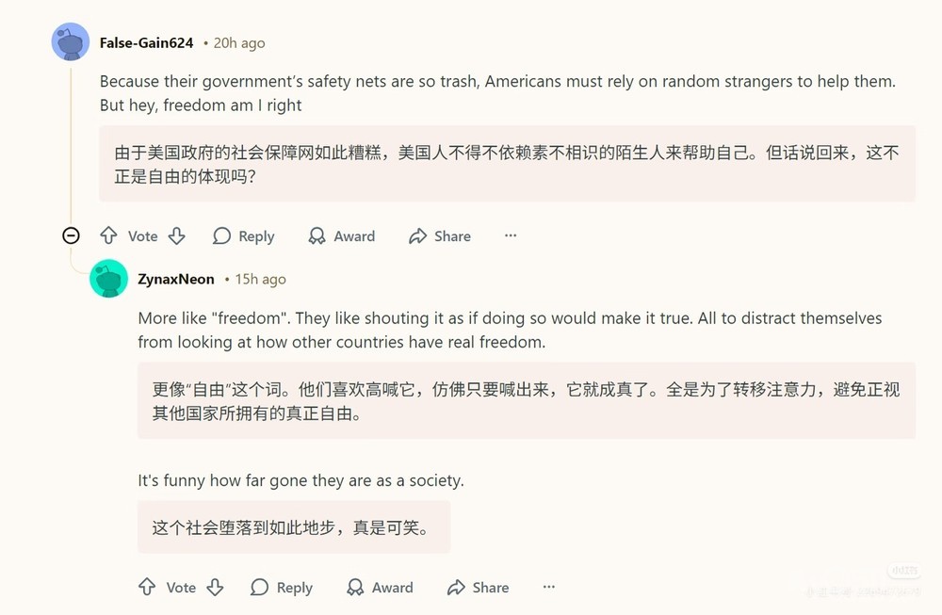
Task: Collapse the False-Gain624 comment thread
Action: tap(71, 235)
